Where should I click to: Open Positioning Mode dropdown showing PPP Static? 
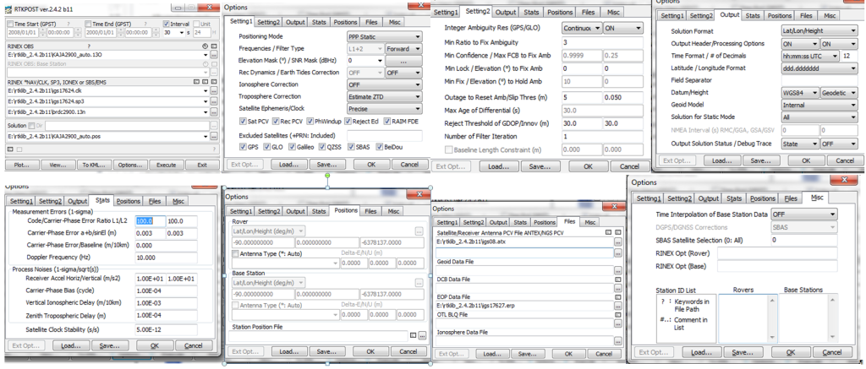point(385,37)
